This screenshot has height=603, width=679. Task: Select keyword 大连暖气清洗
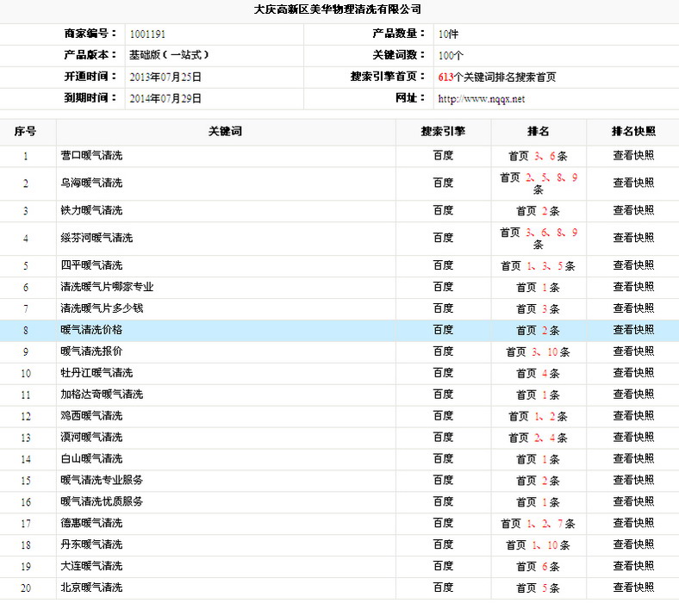[x=91, y=566]
